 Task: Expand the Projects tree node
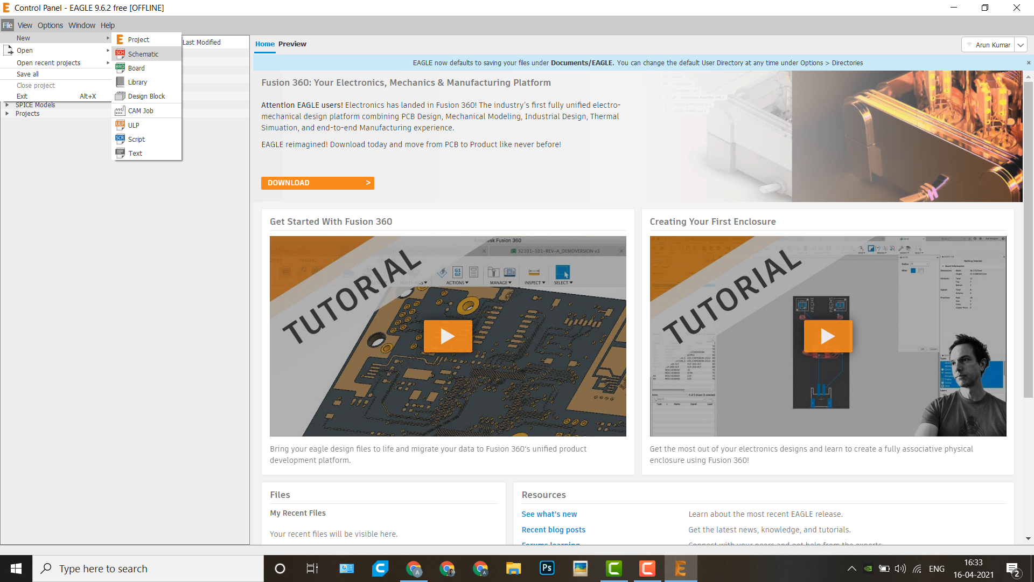click(x=7, y=114)
